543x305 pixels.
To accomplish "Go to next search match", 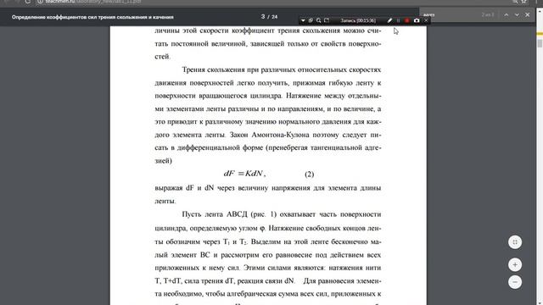I will point(517,15).
